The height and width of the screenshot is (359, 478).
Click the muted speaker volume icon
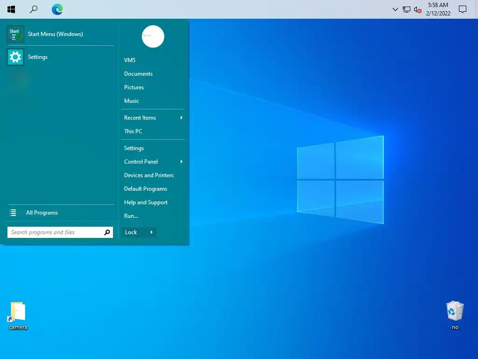click(417, 9)
